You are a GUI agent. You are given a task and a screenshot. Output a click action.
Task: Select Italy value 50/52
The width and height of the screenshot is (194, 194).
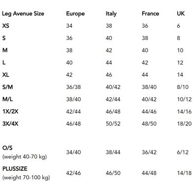113,123
